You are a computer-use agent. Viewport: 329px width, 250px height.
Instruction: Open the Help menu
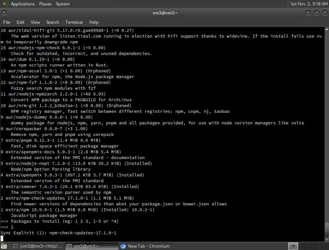pyautogui.click(x=94, y=22)
